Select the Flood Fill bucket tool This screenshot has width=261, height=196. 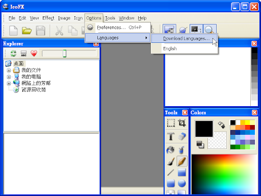coord(170,150)
